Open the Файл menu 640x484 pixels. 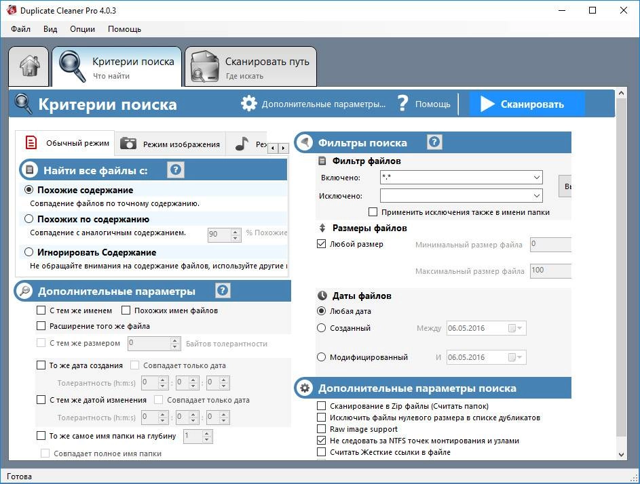tap(20, 29)
